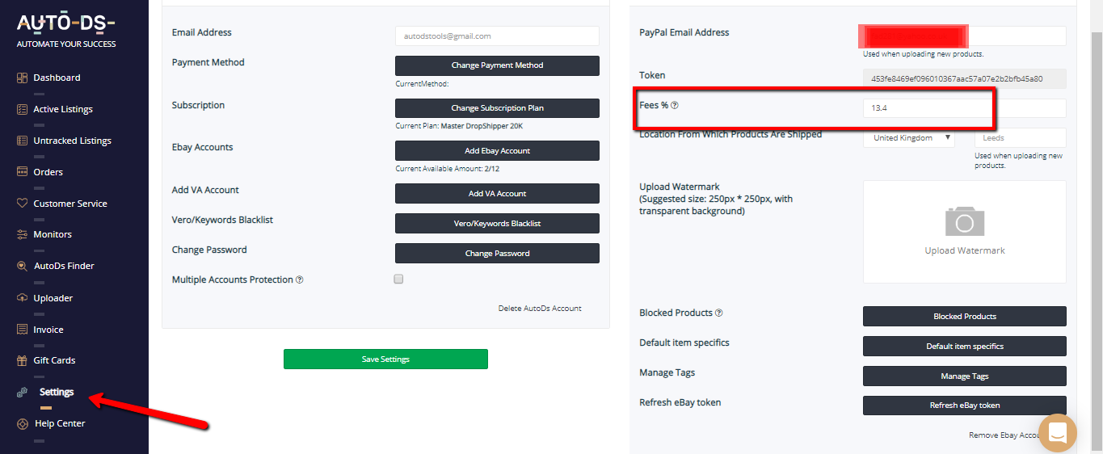This screenshot has height=454, width=1103.
Task: Open Customer Service section
Action: [x=70, y=204]
